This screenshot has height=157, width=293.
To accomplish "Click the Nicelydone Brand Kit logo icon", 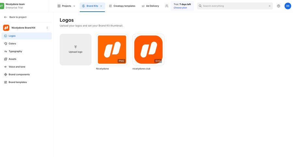I will pos(6,28).
